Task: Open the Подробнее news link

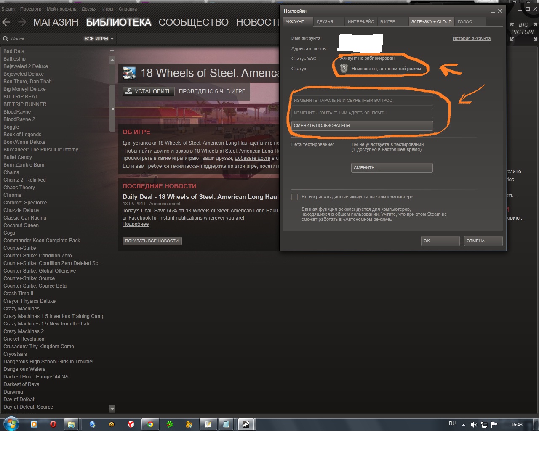Action: [136, 224]
